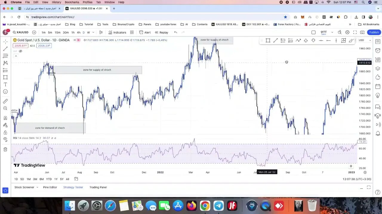Open Telegram from the Dock
This screenshot has height=214, width=382.
(x=218, y=205)
